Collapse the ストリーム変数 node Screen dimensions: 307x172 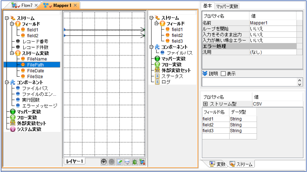point(12,53)
